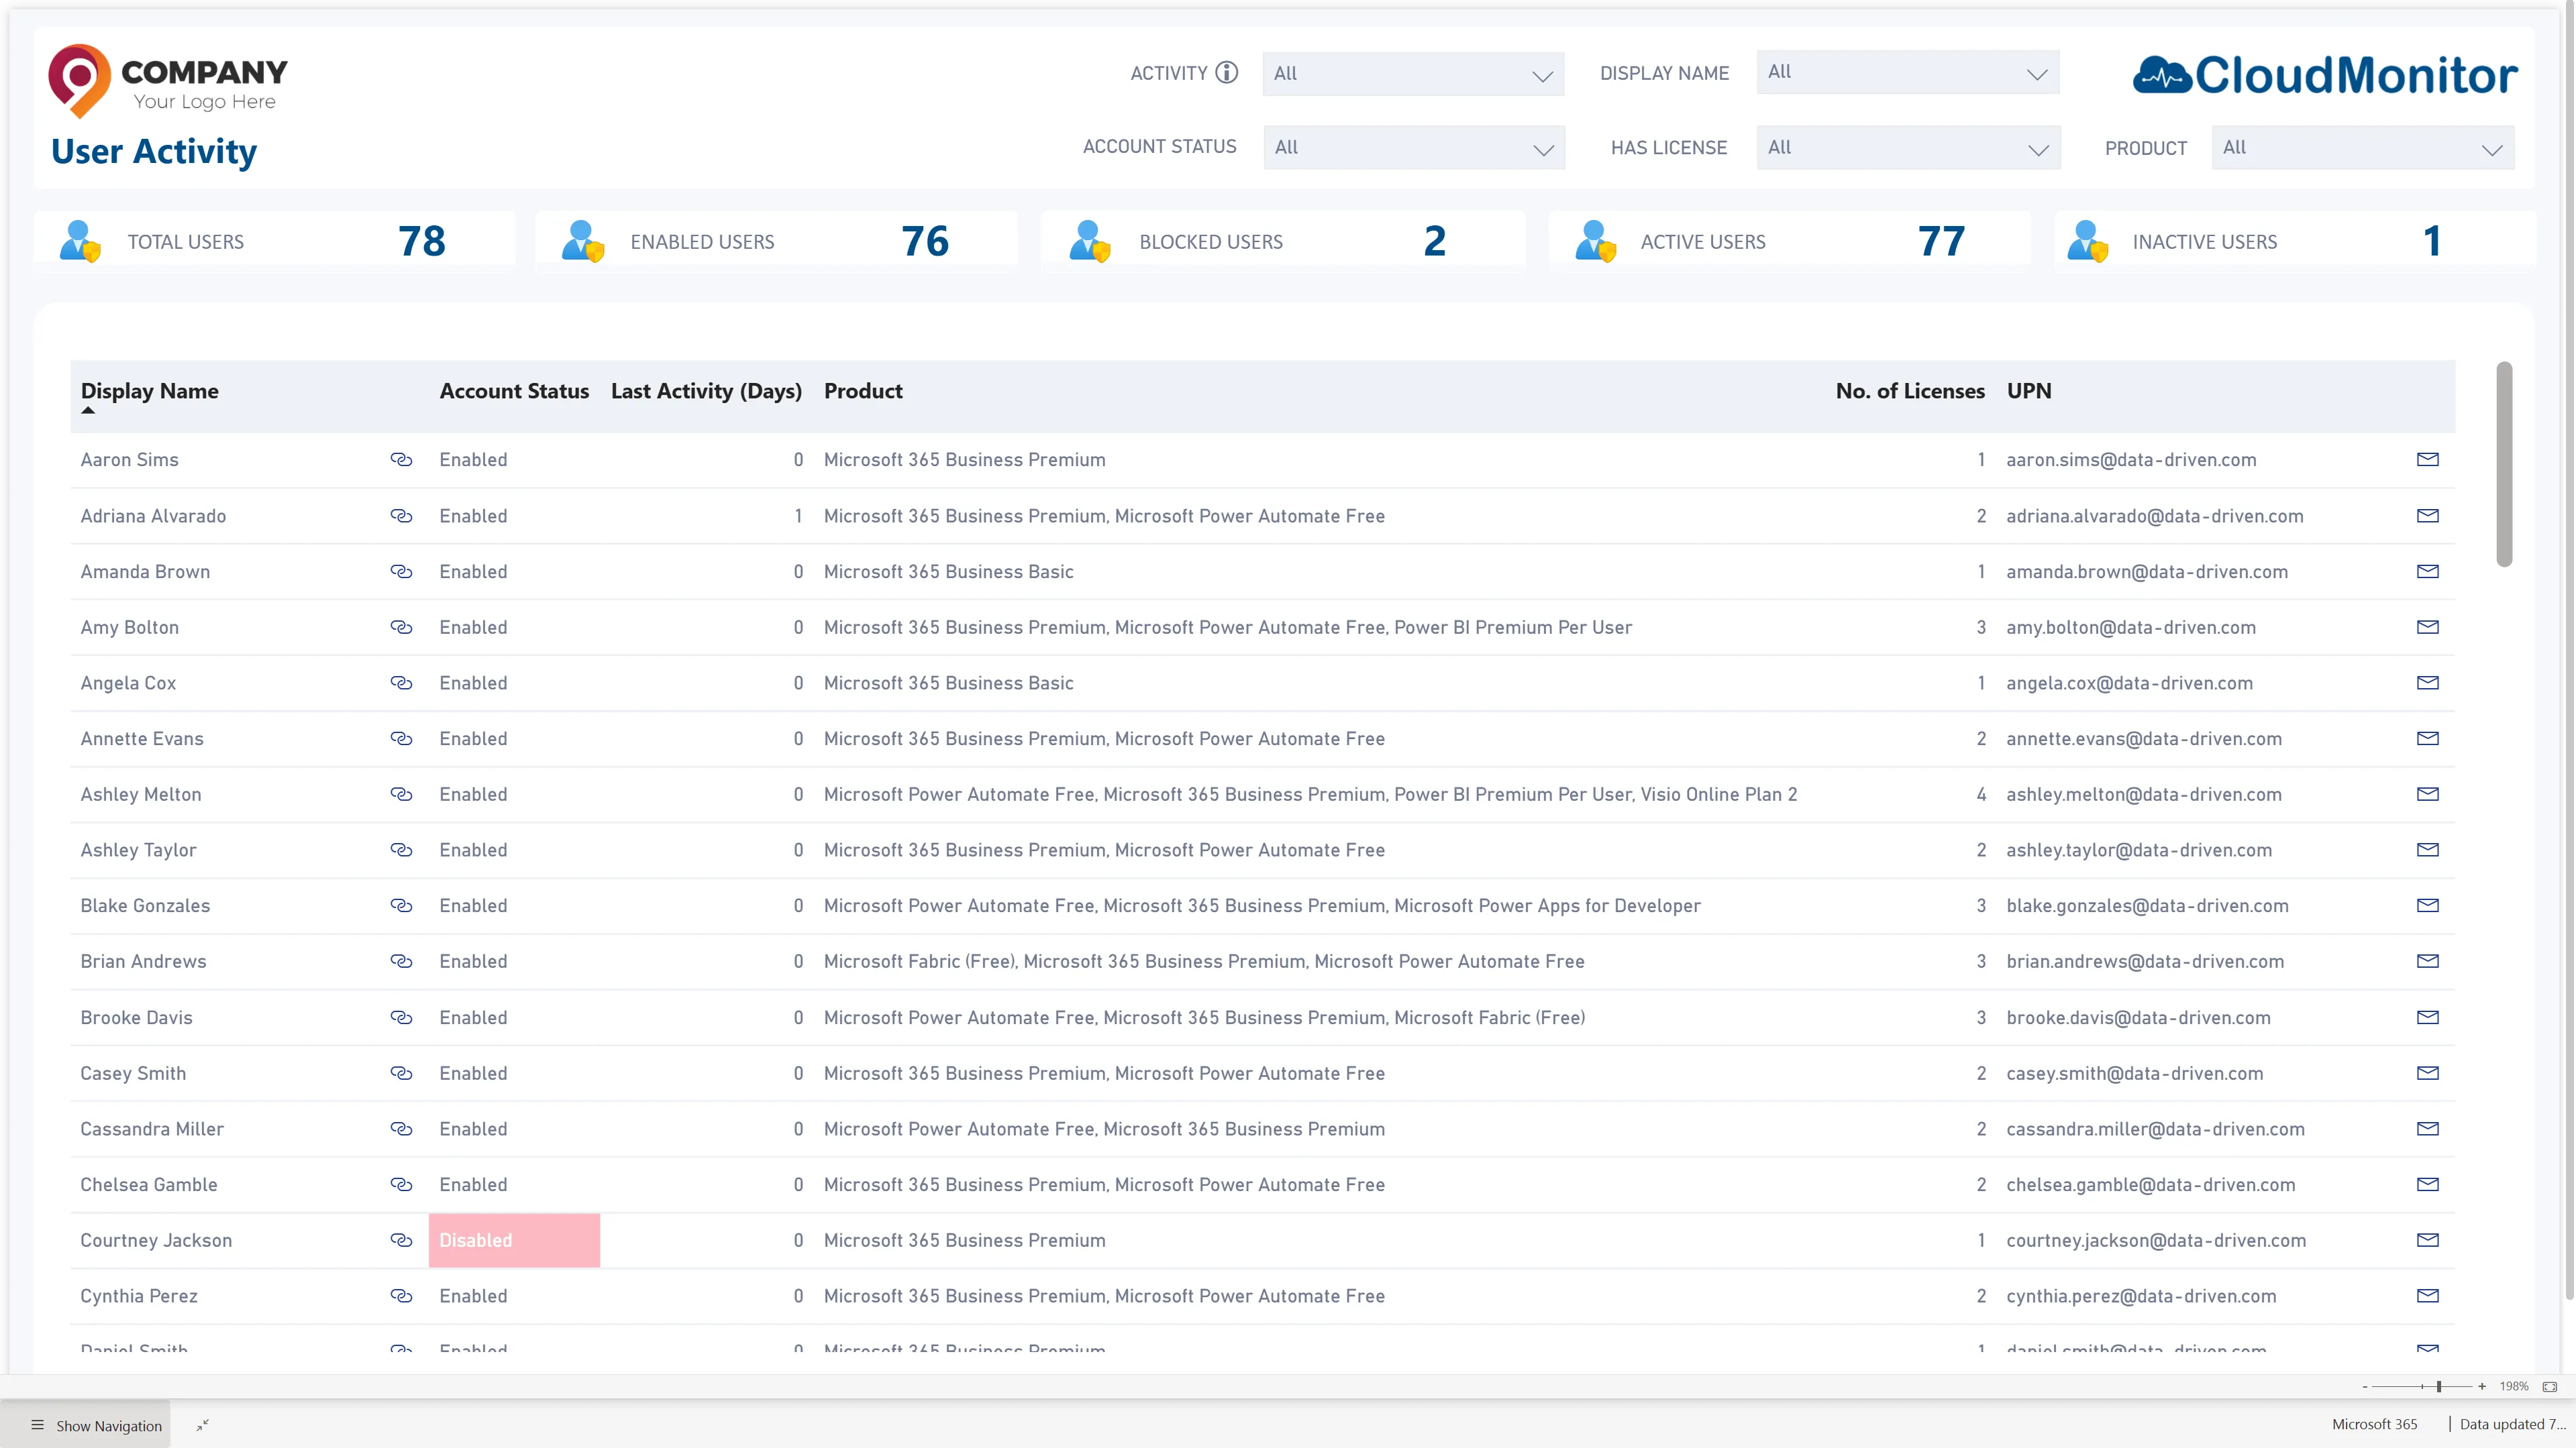
Task: Open link icon beside Angela Cox
Action: (401, 683)
